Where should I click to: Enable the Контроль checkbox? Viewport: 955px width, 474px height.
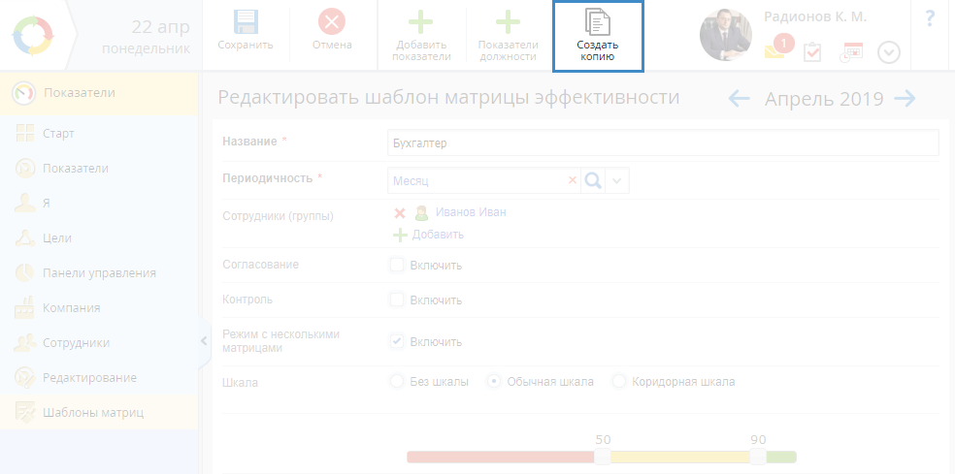[397, 300]
